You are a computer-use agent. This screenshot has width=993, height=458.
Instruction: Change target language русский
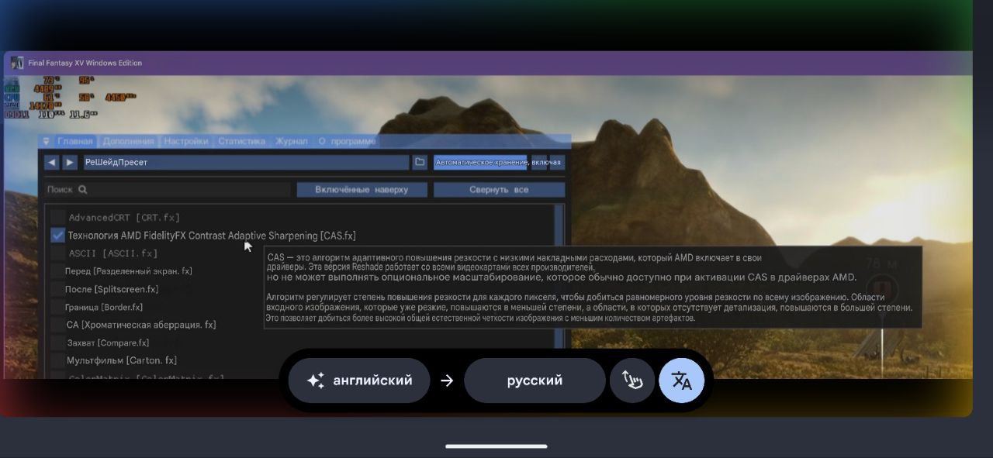tap(535, 381)
